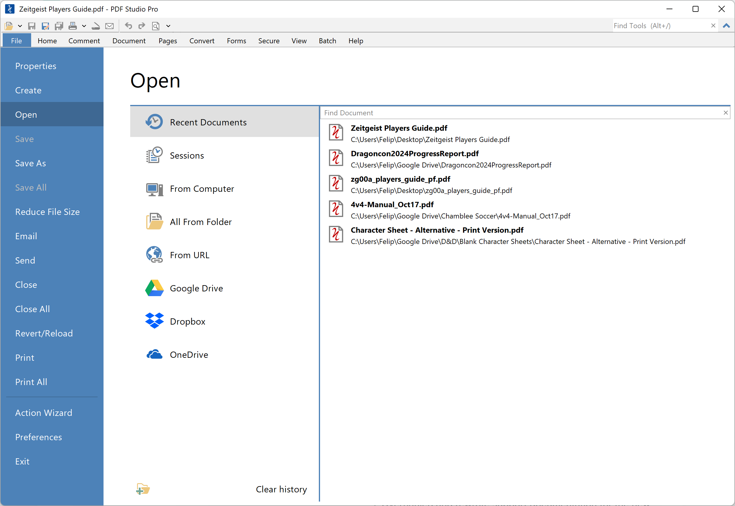Click the Redo arrow in the toolbar
Viewport: 735px width, 506px height.
coord(141,26)
